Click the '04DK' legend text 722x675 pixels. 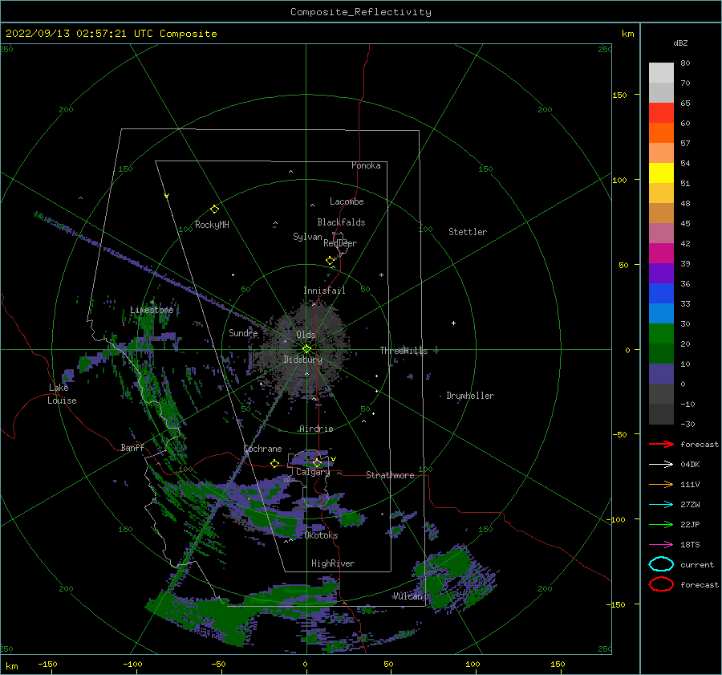pyautogui.click(x=690, y=465)
